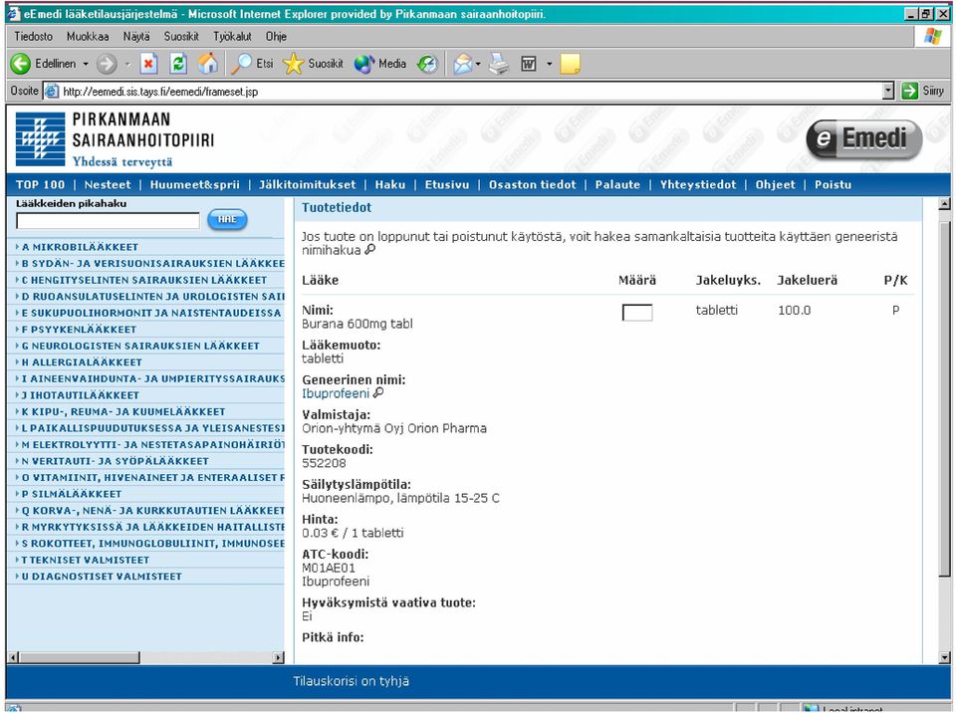
Task: Expand F Psyykenlääkkeet category
Action: point(79,330)
